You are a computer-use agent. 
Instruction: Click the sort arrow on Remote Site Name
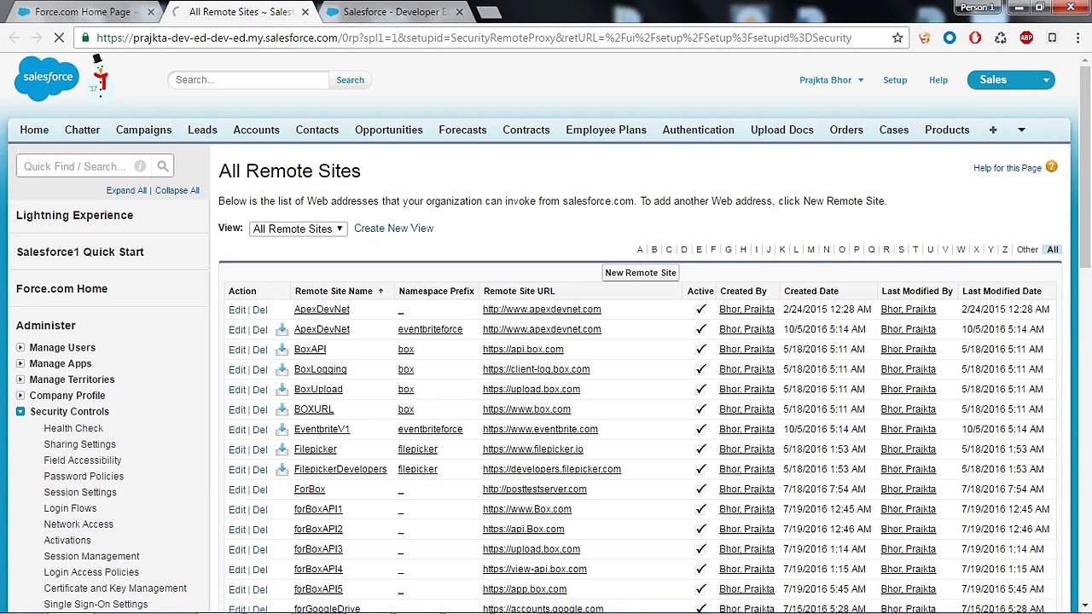click(x=380, y=292)
